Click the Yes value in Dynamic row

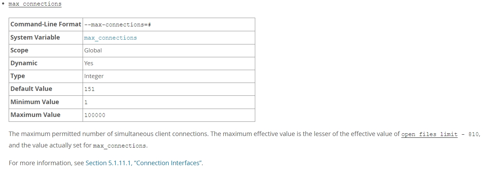[89, 63]
